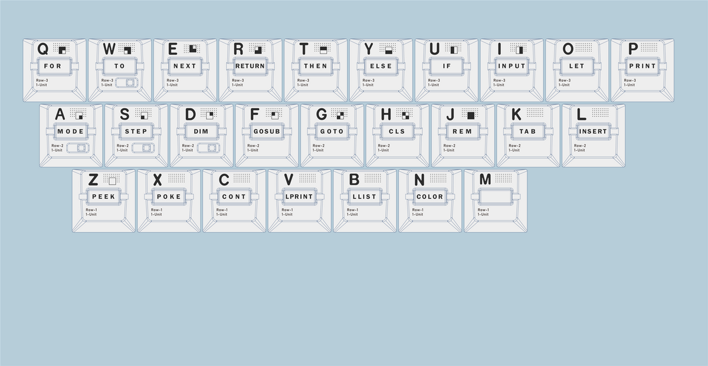The width and height of the screenshot is (708, 366).
Task: Click the blank label on the M key
Action: coord(496,197)
